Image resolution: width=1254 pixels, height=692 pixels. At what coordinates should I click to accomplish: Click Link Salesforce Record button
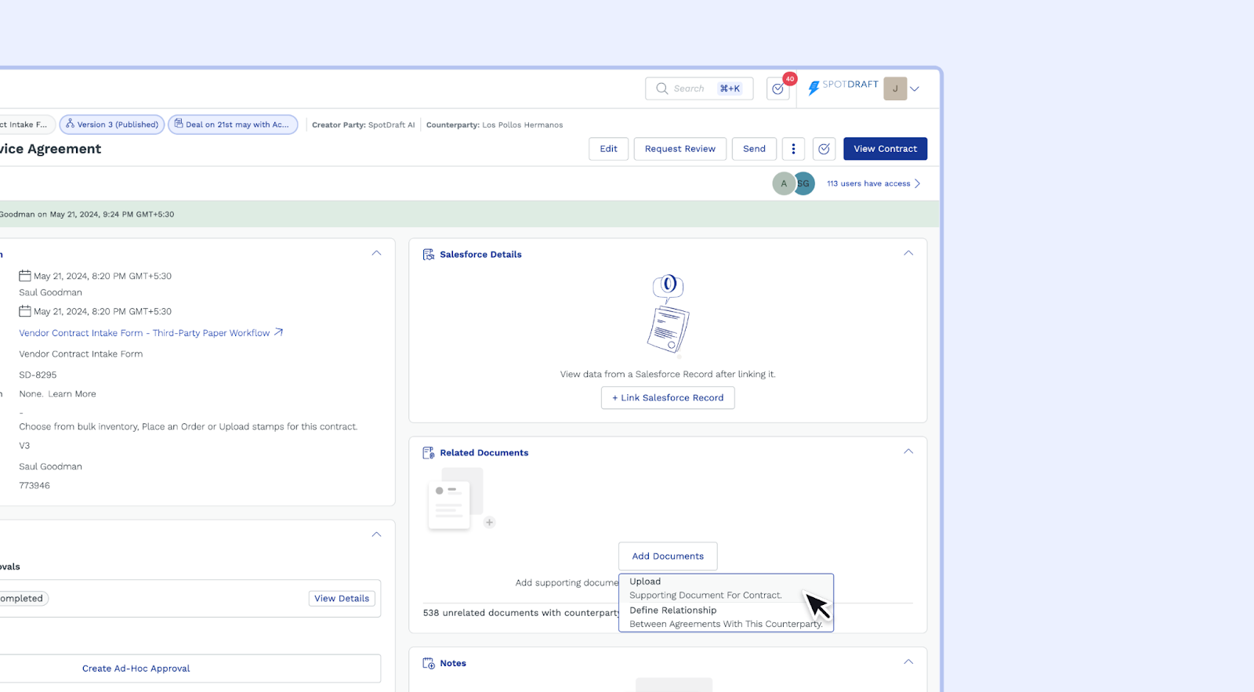(668, 398)
